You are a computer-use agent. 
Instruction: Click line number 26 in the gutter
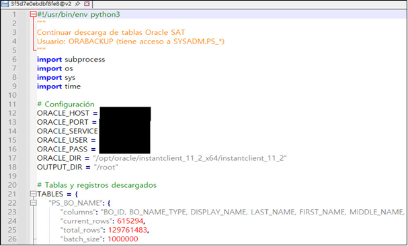pyautogui.click(x=12, y=239)
